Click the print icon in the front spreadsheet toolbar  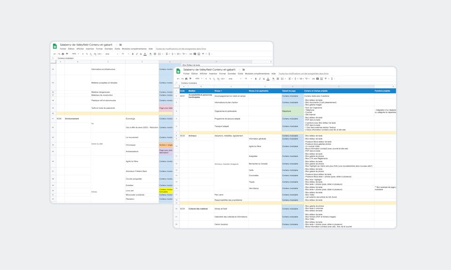click(186, 78)
